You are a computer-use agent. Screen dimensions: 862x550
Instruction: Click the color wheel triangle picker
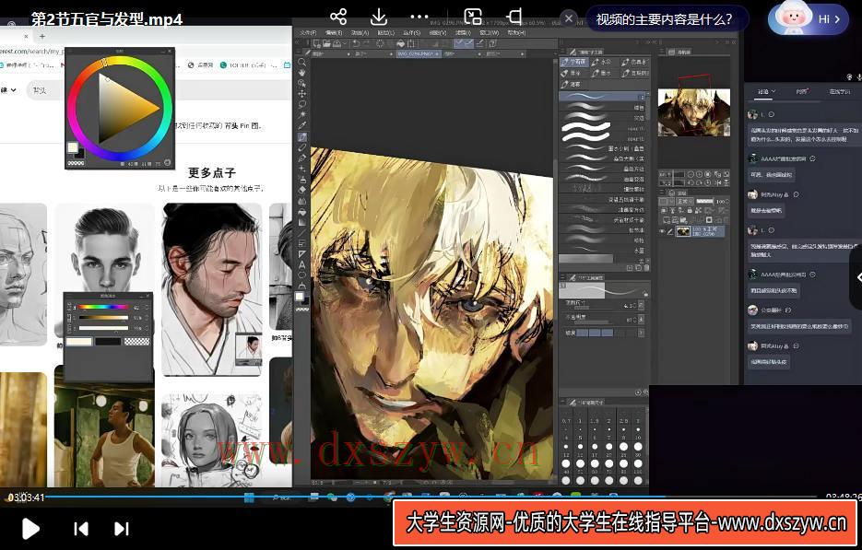pyautogui.click(x=127, y=107)
